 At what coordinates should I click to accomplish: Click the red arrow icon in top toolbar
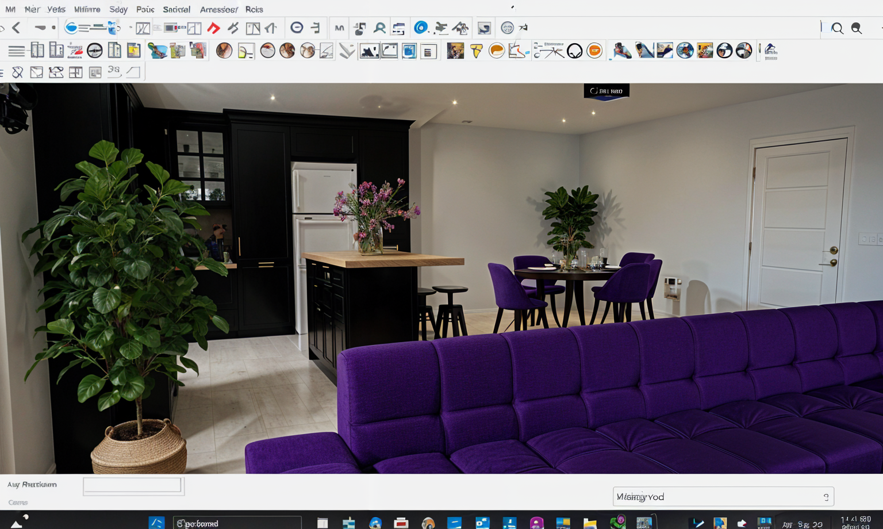213,28
